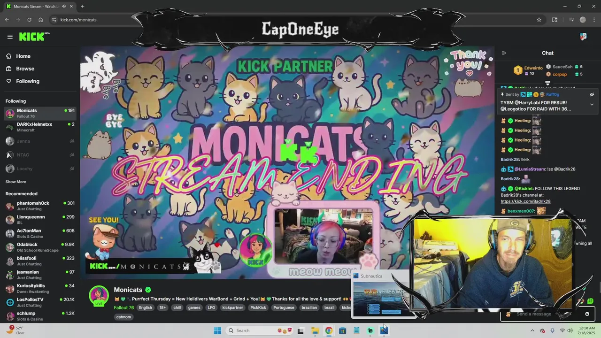Select the Monicats Stream browser tab
Image resolution: width=601 pixels, height=338 pixels.
pyautogui.click(x=39, y=6)
